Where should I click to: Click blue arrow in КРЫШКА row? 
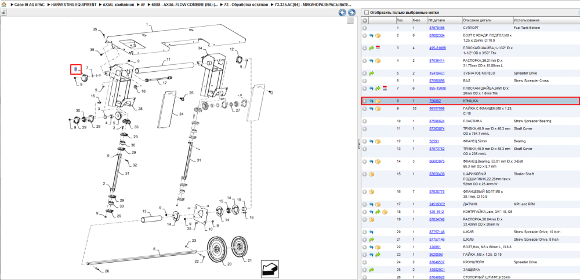(372, 101)
